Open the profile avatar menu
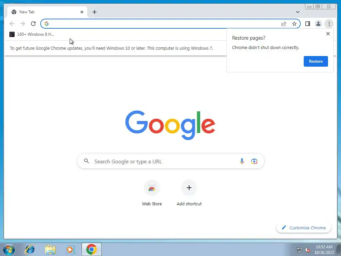Screen dimensions: 341x256 (318, 24)
